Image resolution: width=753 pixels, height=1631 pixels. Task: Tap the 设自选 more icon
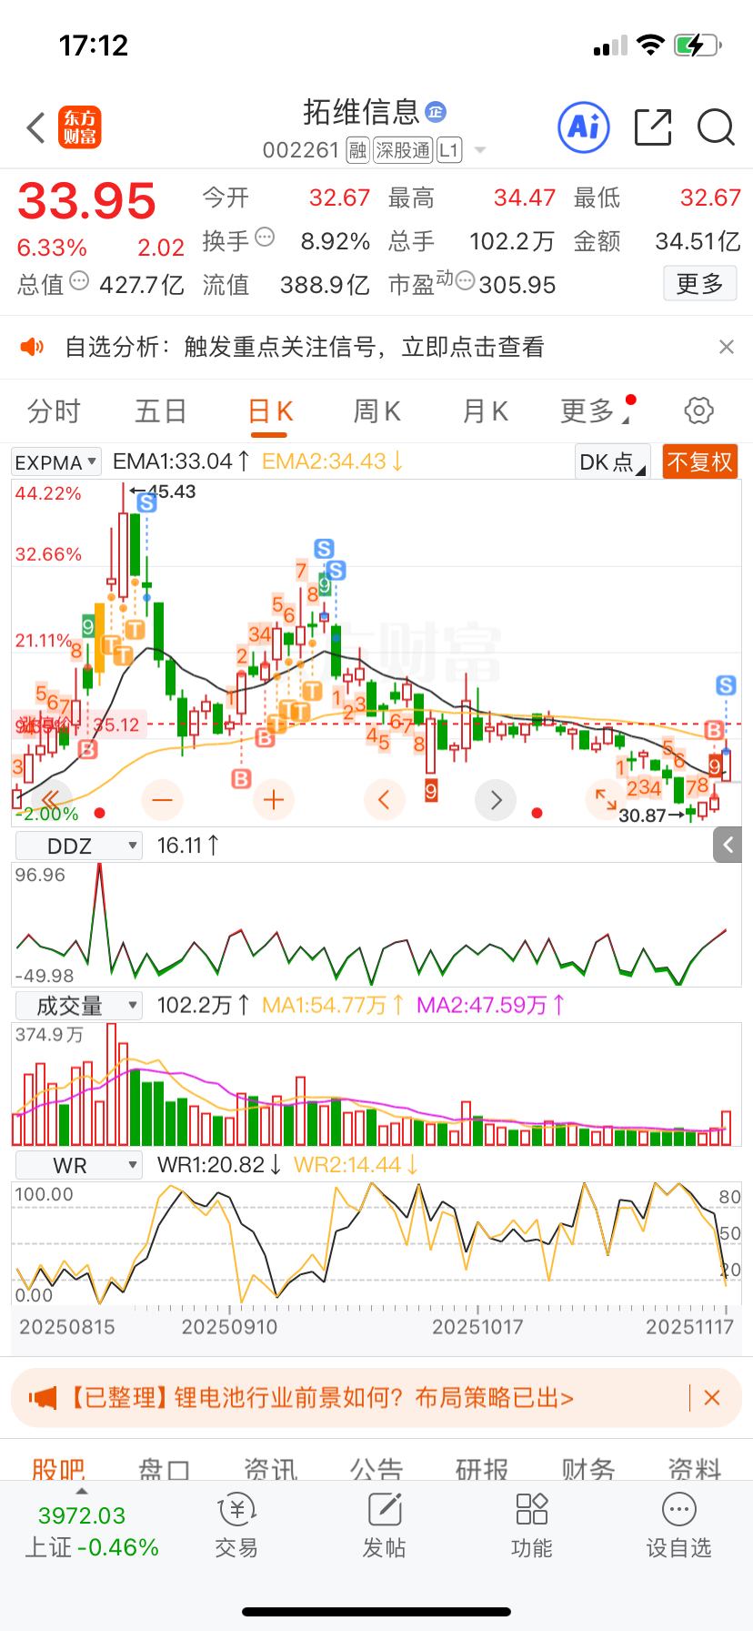pyautogui.click(x=679, y=1509)
